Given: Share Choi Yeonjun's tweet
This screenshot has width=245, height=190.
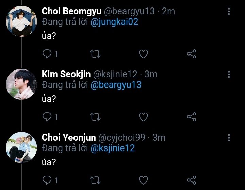Looking at the screenshot, I should (192, 180).
